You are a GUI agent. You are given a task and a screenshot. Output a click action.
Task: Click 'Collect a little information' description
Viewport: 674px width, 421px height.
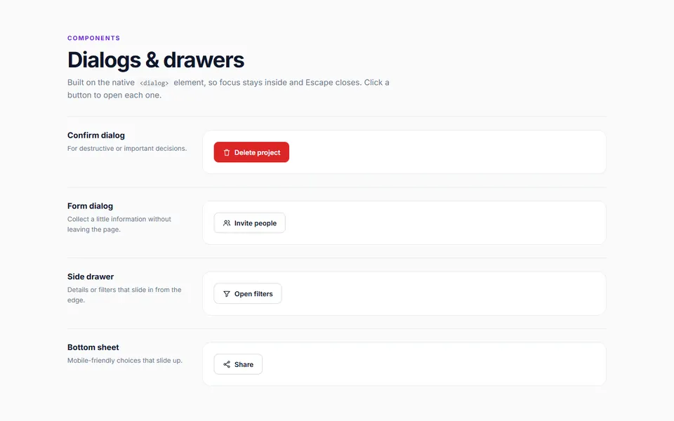pyautogui.click(x=119, y=225)
